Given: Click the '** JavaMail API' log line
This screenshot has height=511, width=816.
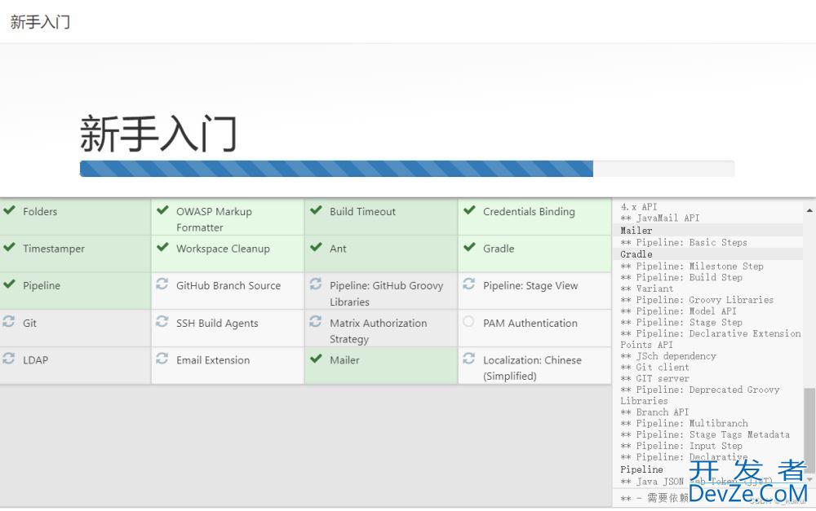Looking at the screenshot, I should click(x=660, y=218).
